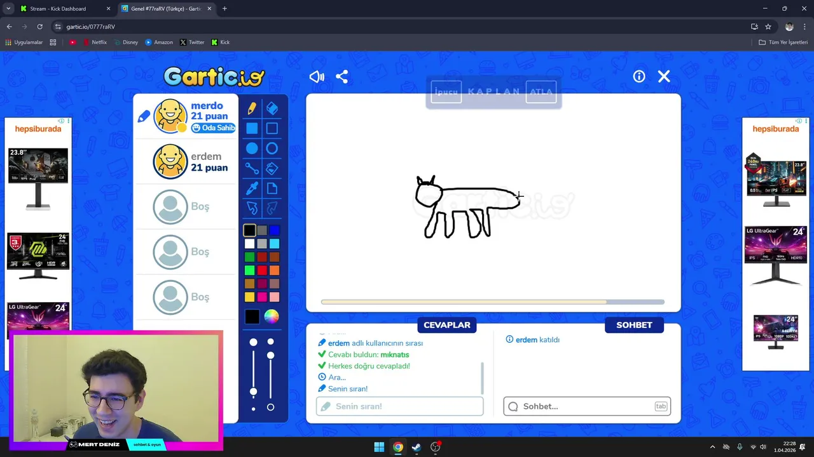Choose the filled rectangle tool
The width and height of the screenshot is (814, 457).
coord(252,129)
